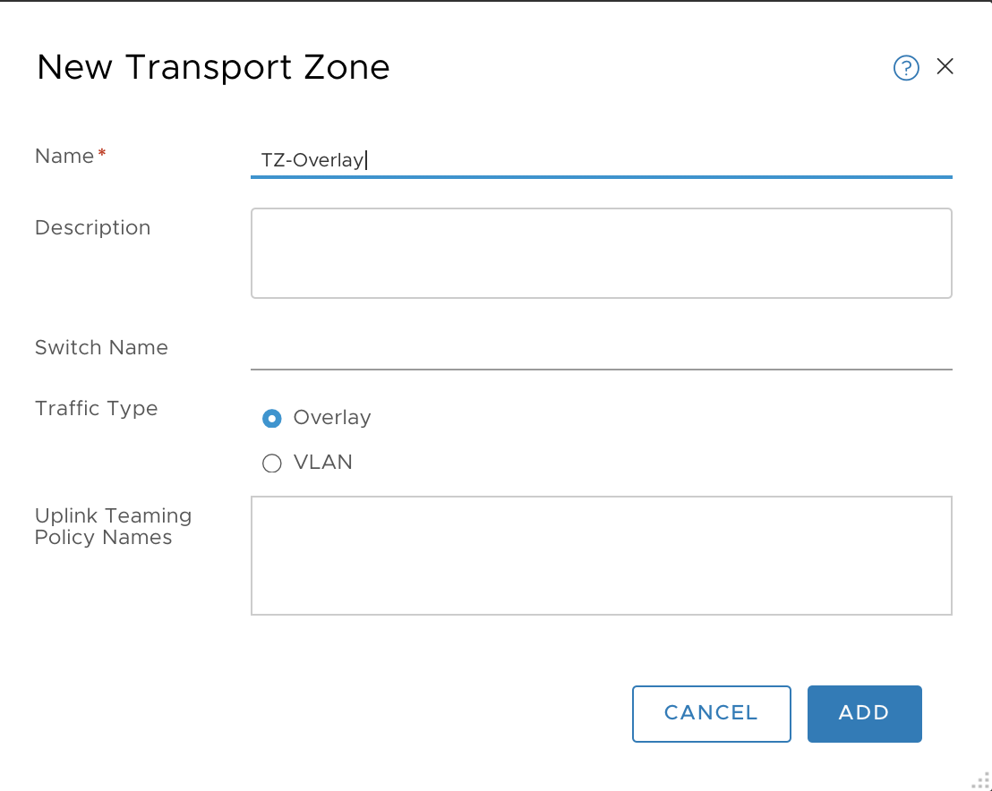Select the Overlay traffic type radio button
992x791 pixels.
(272, 419)
